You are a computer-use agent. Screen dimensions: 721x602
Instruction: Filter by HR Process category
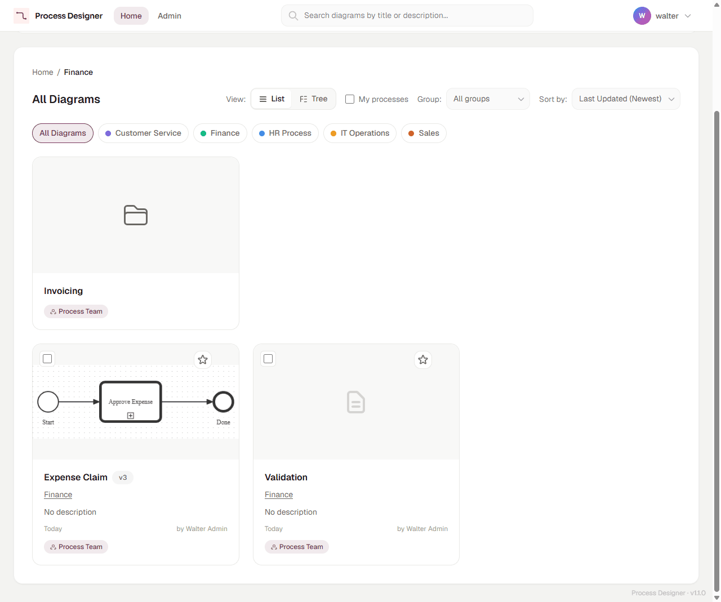tap(285, 133)
